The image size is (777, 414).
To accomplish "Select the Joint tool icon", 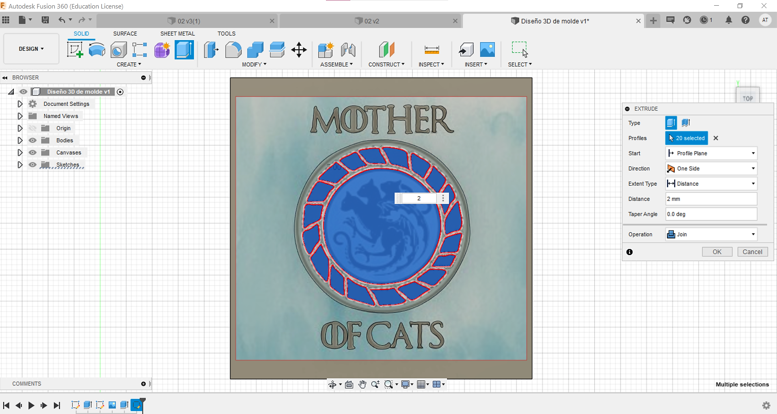I will (x=348, y=50).
